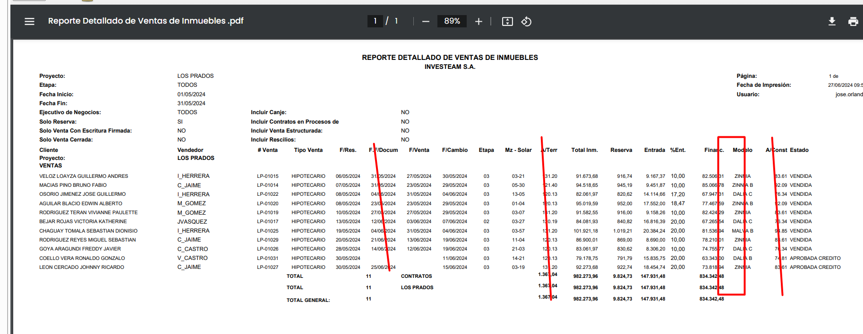Click the Vendedor column header
This screenshot has width=863, height=334.
coord(190,150)
